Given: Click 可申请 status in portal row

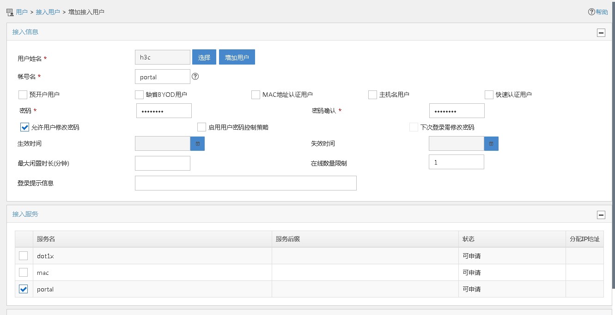Looking at the screenshot, I should (x=472, y=289).
